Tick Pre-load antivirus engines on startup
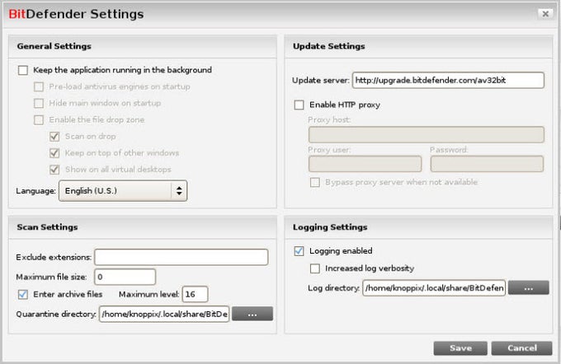Screen dimensions: 561x364 pos(39,86)
